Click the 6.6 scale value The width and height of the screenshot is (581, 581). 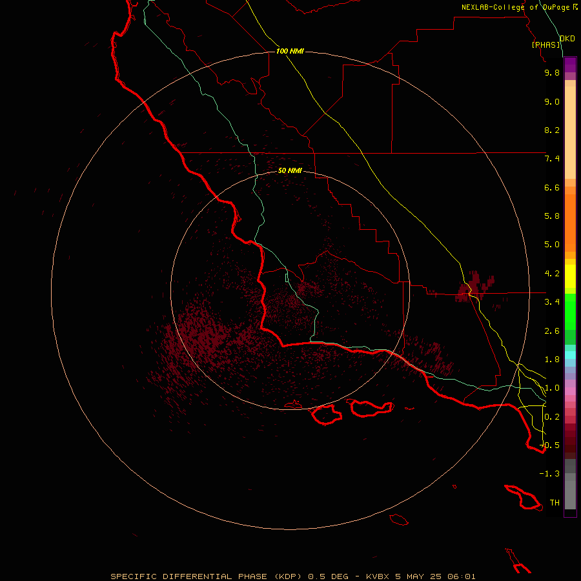click(x=552, y=187)
